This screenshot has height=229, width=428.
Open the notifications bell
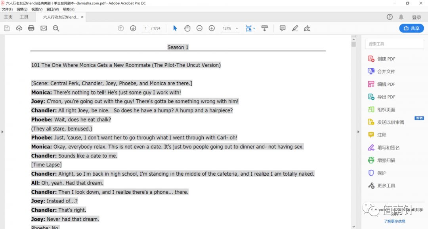(401, 17)
